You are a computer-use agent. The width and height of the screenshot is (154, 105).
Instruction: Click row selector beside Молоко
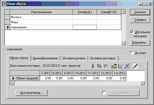pos(8,17)
